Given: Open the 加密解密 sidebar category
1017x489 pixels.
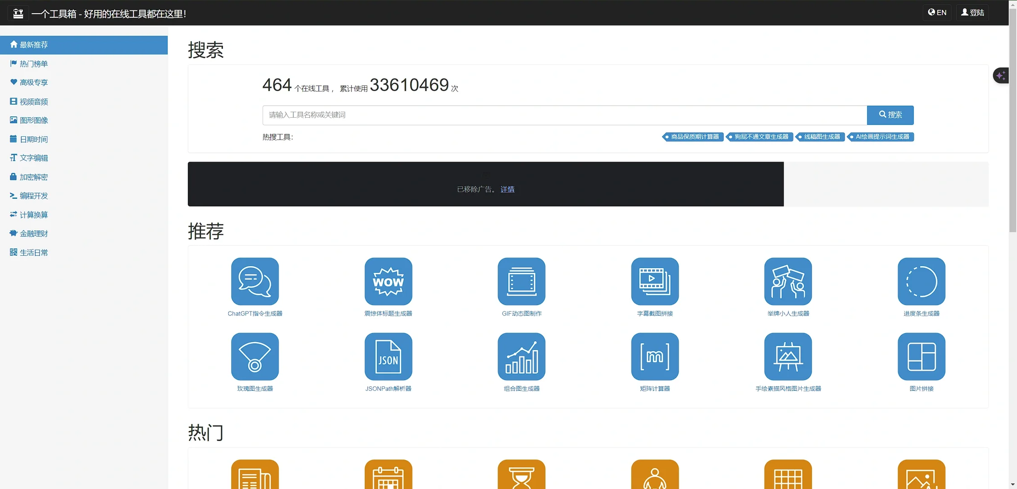Looking at the screenshot, I should [33, 177].
